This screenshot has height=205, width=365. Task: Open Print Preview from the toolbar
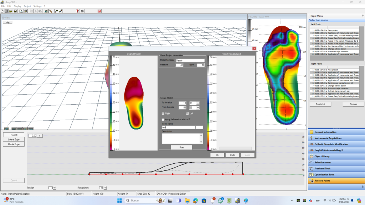point(20,11)
